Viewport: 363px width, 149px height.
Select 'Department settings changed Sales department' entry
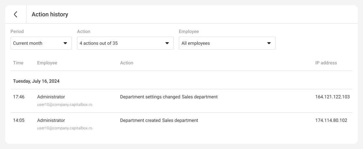pyautogui.click(x=169, y=97)
